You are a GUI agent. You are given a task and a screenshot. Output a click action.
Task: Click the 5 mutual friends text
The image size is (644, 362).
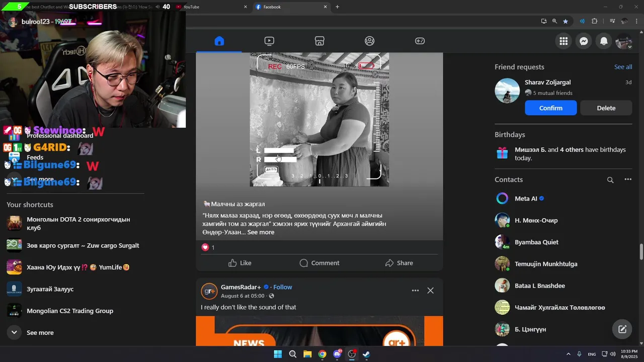552,93
